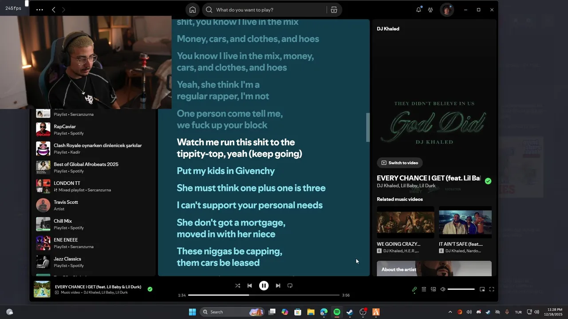568x319 pixels.
Task: Click the TUR keyboard language indicator
Action: click(518, 312)
